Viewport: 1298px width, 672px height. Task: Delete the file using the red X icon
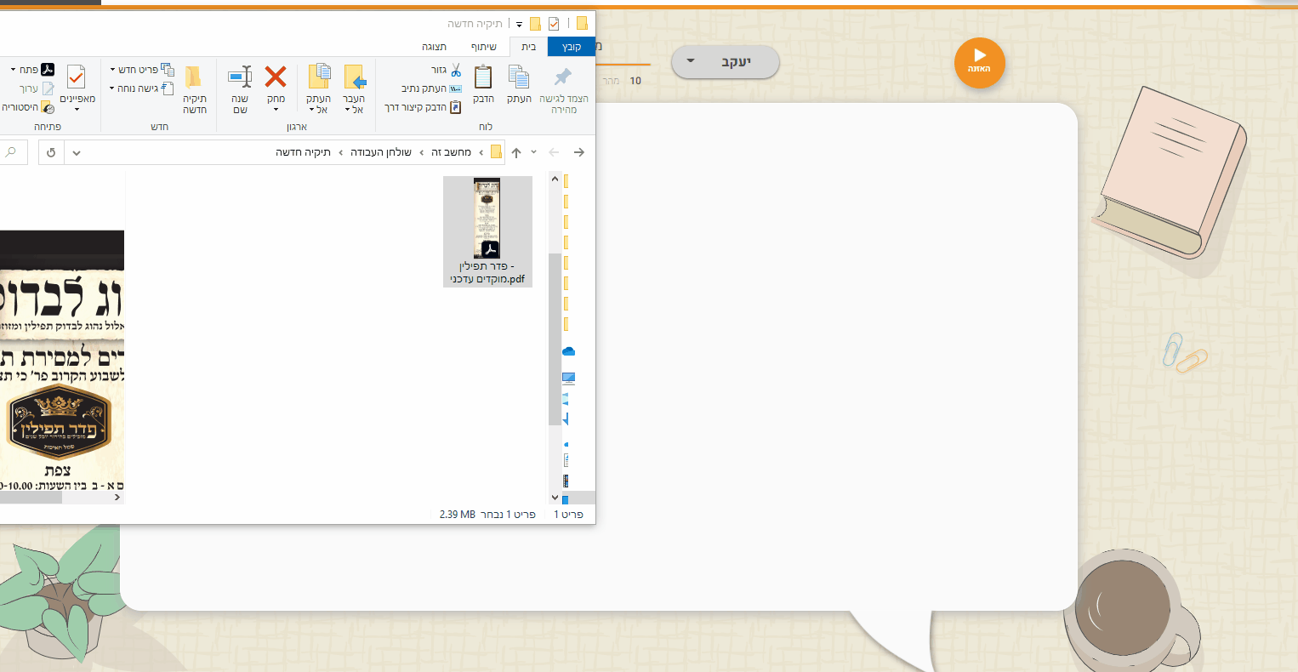click(x=276, y=78)
